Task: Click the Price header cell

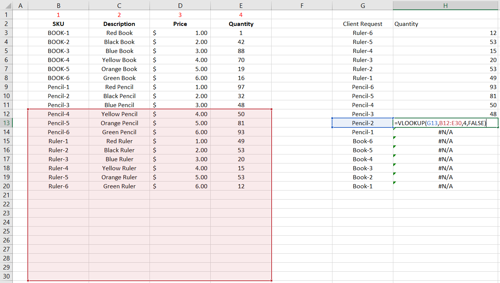Action: click(180, 24)
